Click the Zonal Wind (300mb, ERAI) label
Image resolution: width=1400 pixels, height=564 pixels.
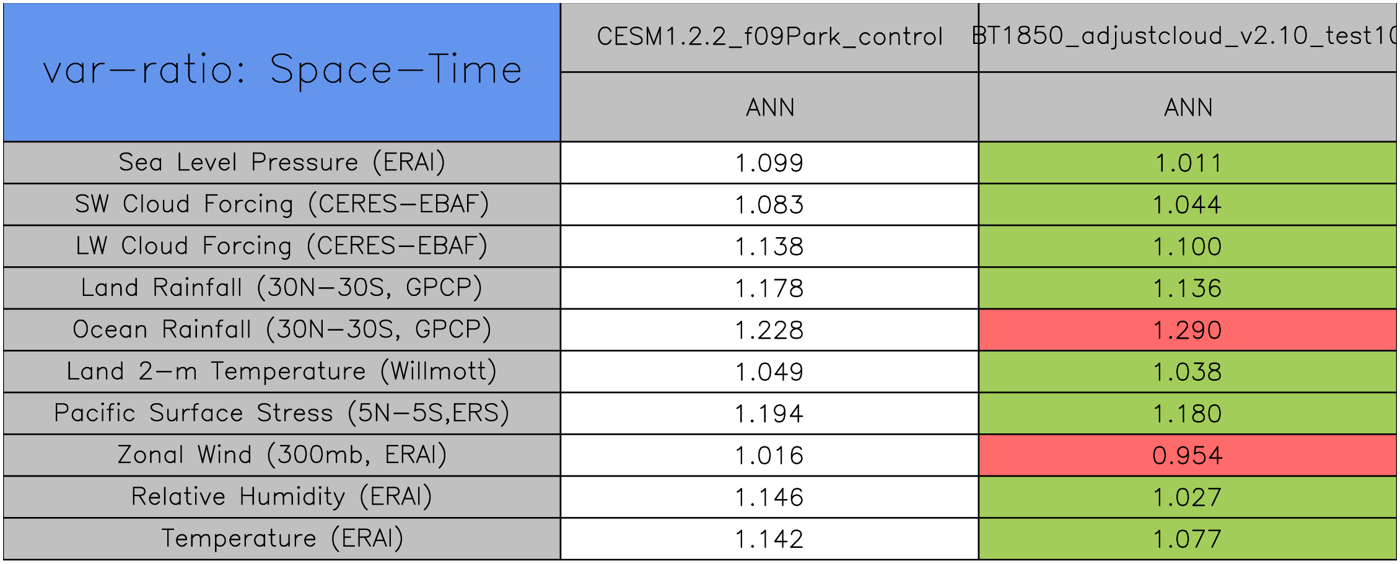click(282, 455)
